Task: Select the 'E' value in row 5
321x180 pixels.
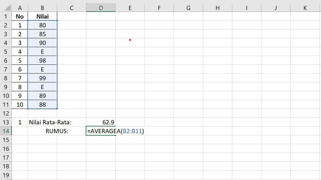Action: (42, 52)
